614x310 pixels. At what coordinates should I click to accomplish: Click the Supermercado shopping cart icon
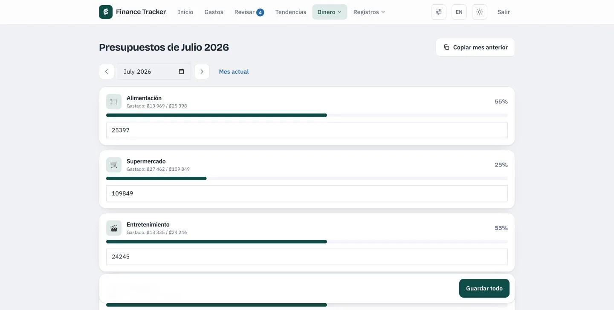114,165
